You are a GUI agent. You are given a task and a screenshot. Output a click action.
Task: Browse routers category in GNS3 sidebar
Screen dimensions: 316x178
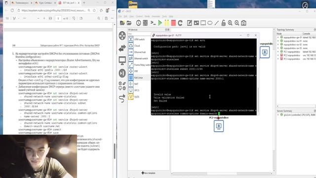pos(122,36)
